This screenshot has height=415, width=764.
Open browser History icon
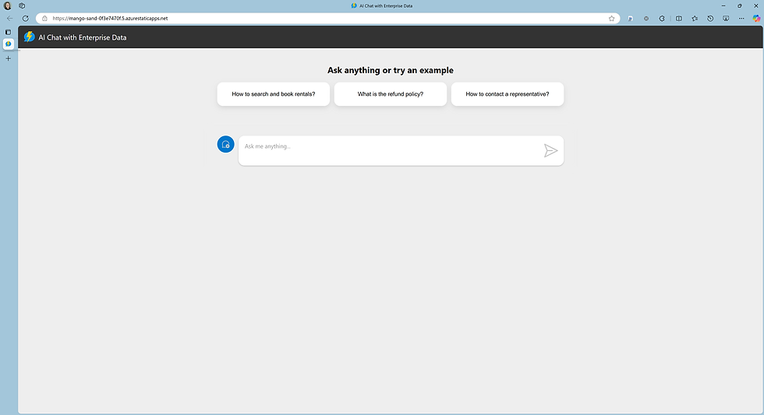(710, 19)
